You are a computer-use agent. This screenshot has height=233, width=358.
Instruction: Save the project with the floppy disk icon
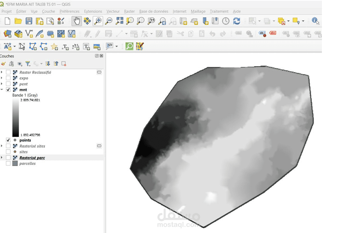29,21
